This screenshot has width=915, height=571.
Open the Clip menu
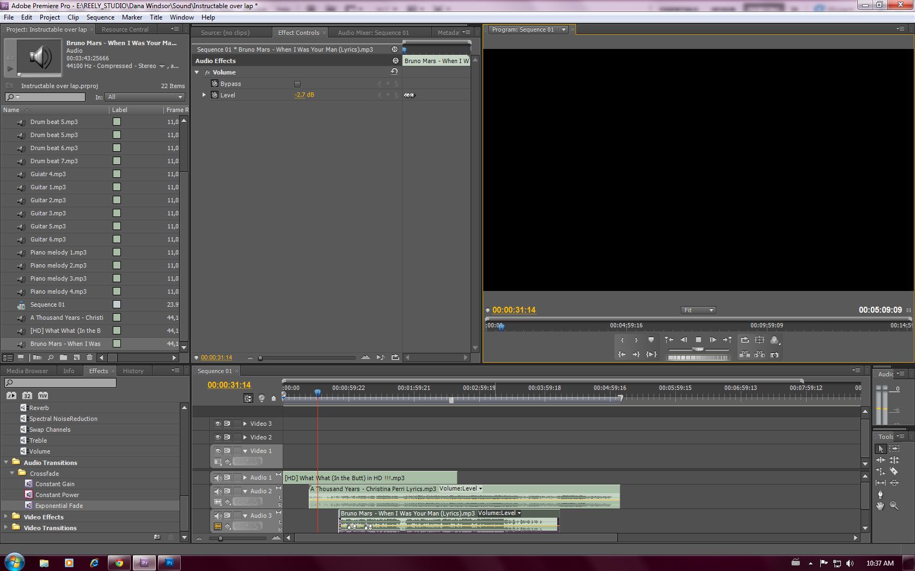(x=73, y=17)
